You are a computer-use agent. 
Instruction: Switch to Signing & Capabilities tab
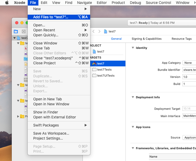point(147,39)
